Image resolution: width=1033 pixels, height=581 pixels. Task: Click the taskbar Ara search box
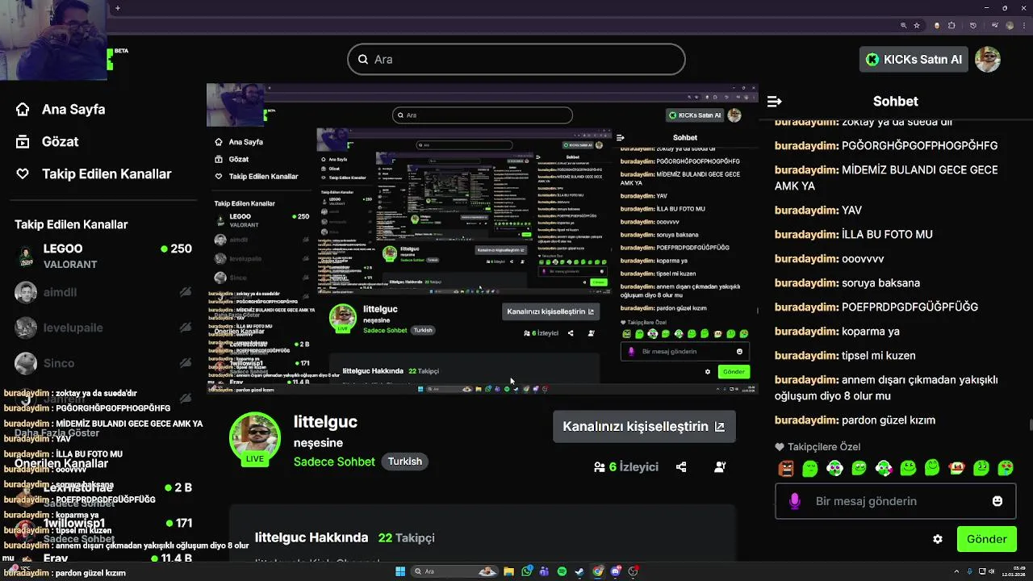pos(454,571)
